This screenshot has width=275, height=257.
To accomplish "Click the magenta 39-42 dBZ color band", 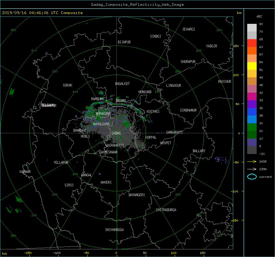I will tap(252, 97).
